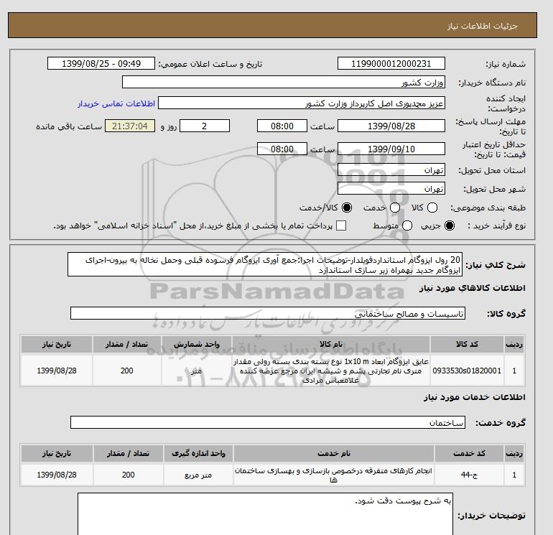This screenshot has height=535, width=553.
Task: Click the service unit cell متر مربع
Action: click(198, 475)
